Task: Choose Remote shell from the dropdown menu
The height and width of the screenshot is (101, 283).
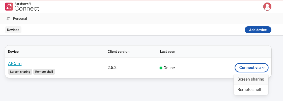Action: click(x=251, y=89)
